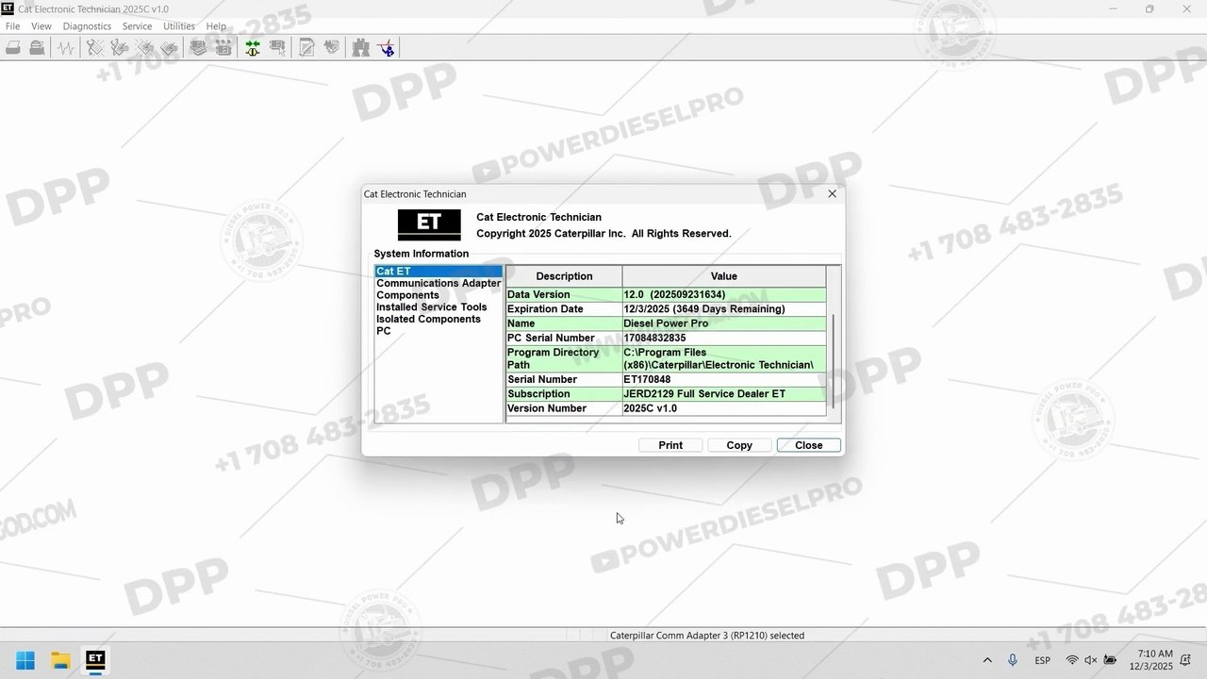The width and height of the screenshot is (1207, 679).
Task: Click the ECM select pointer icon
Action: (277, 47)
